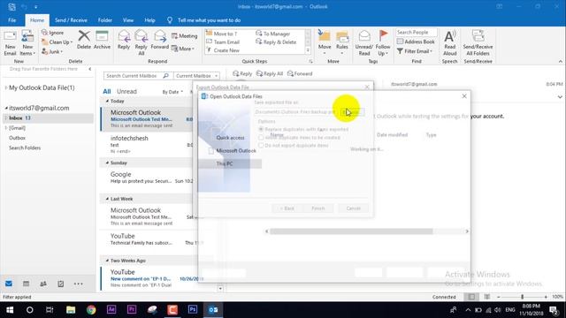Switch to the Tasks view icon
Viewport: 566px width, 318px height.
(61, 284)
